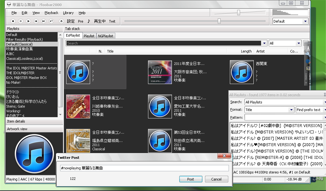Screen dimensions: 326x191
Task: Switch to the NGPlaylist tab
Action: 106,36
